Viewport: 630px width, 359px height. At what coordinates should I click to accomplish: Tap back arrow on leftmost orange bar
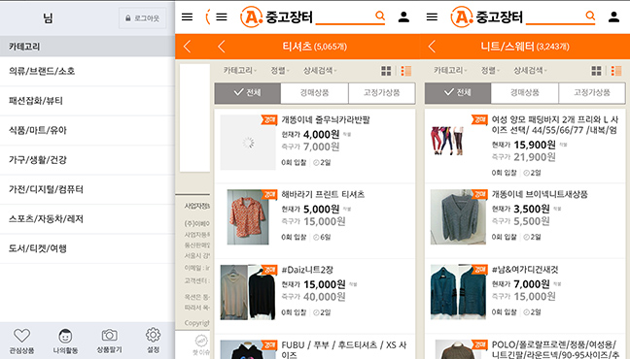click(188, 47)
